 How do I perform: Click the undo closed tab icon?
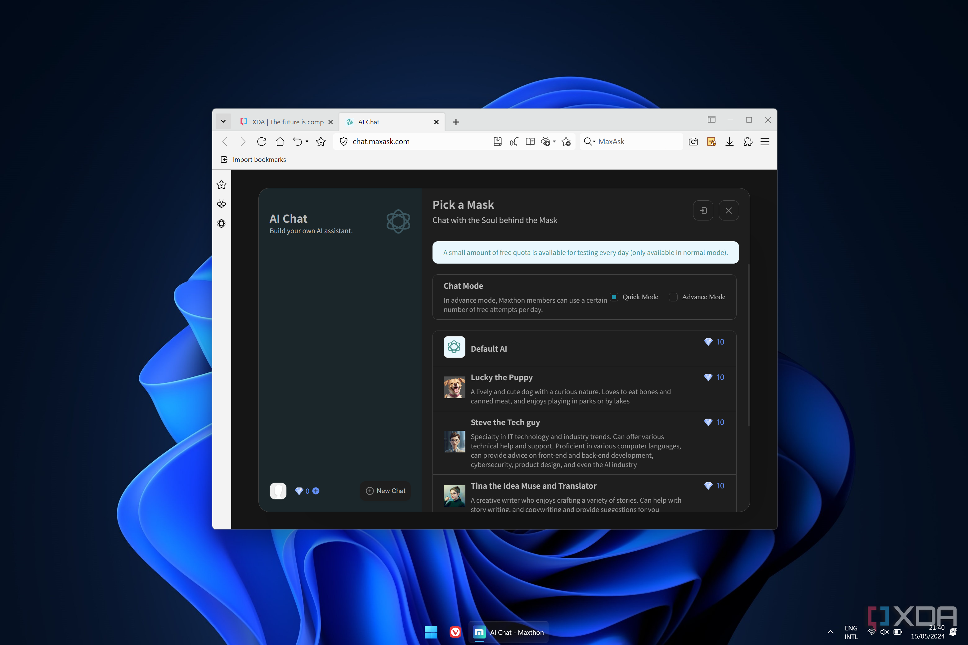297,141
